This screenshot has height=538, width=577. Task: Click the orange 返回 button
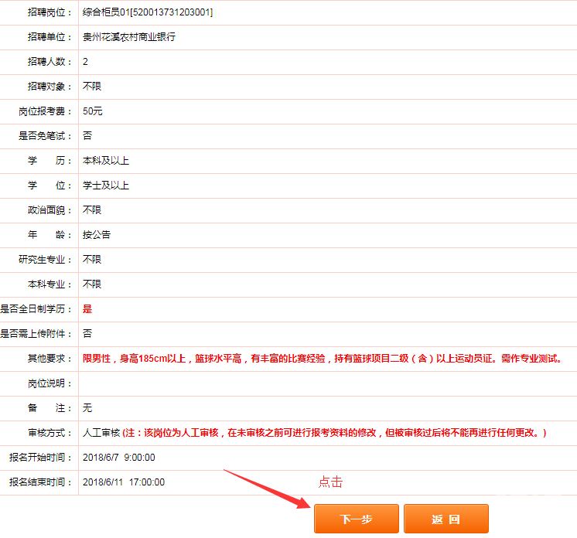click(x=446, y=519)
